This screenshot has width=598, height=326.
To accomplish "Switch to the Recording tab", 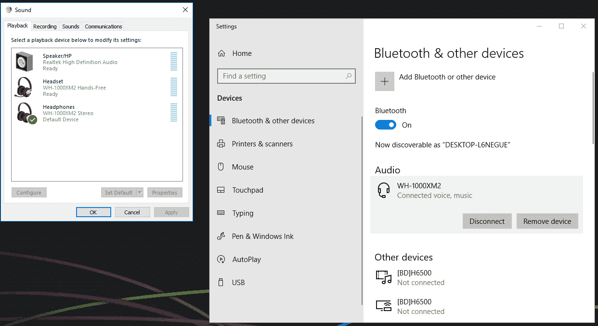I will pyautogui.click(x=45, y=26).
